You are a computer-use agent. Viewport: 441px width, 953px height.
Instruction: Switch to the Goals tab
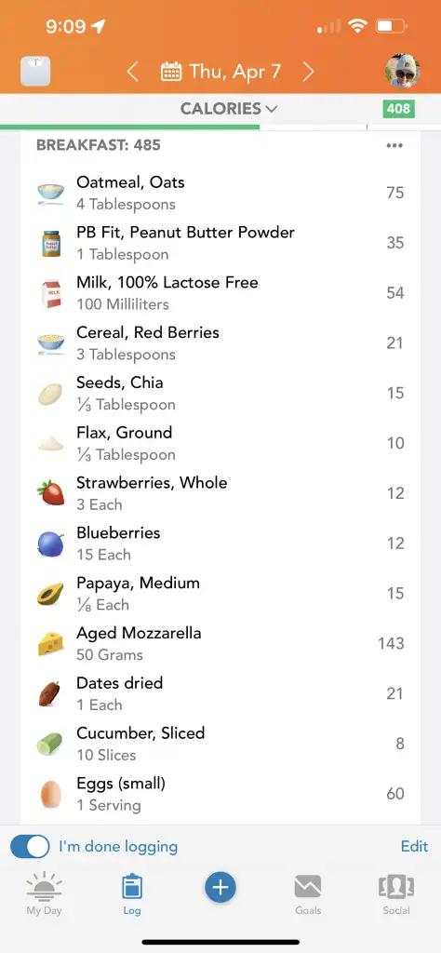308,893
